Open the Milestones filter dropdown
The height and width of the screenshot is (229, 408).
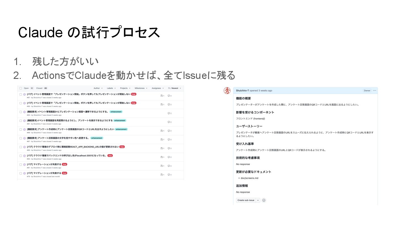coord(141,88)
